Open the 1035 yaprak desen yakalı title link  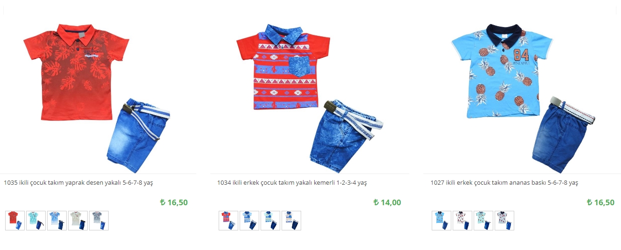coord(78,183)
